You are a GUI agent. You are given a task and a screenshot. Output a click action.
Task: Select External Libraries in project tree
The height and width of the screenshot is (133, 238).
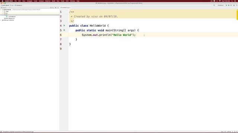9,20
